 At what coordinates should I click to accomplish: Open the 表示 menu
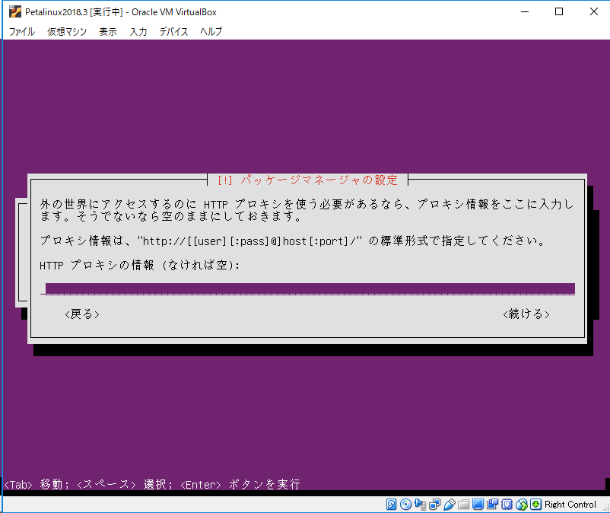(105, 32)
